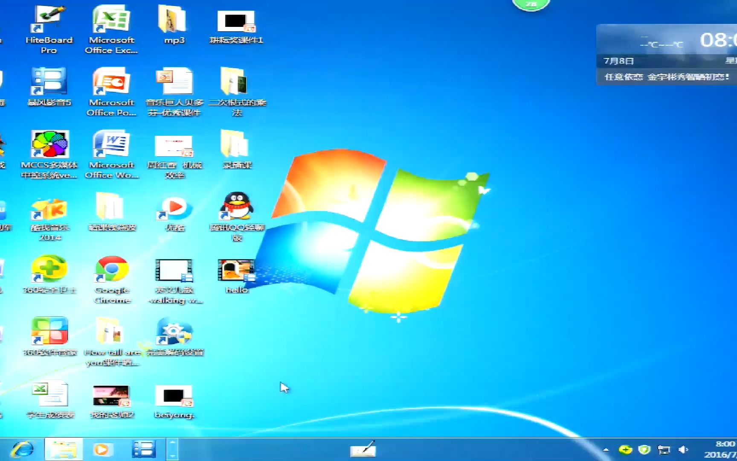Click the news ticker text in widget
737x461 pixels.
click(667, 77)
